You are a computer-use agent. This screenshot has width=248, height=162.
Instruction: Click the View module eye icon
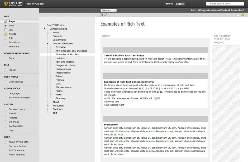(6, 26)
